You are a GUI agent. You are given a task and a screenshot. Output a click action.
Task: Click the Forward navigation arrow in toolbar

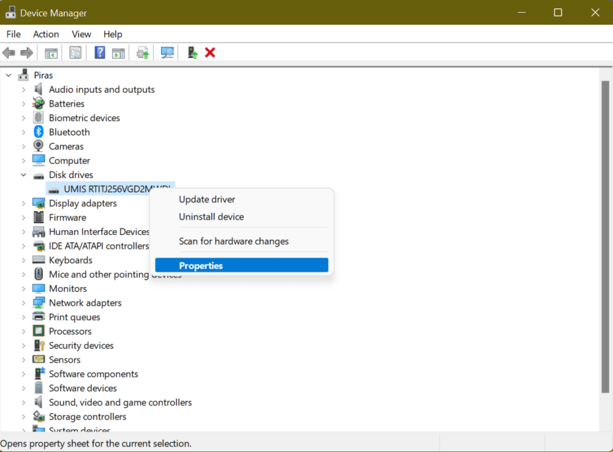tap(26, 52)
